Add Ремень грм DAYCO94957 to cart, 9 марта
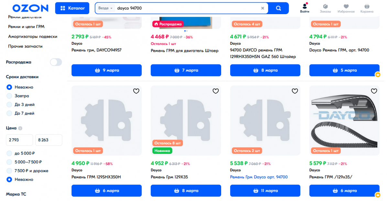 106,70
